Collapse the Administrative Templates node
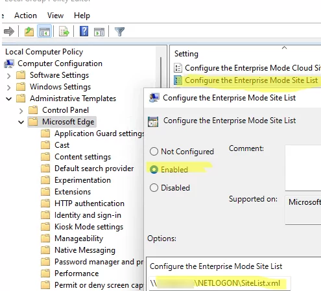This screenshot has width=321, height=291. 8,99
